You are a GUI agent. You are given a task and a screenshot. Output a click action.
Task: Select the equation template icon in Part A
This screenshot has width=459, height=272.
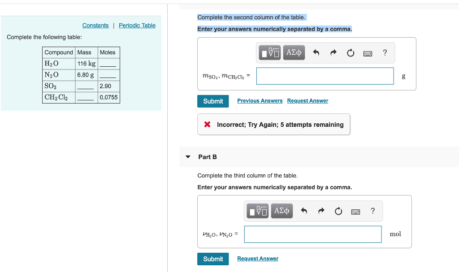269,52
